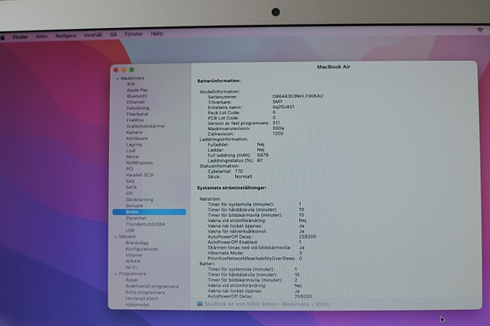Viewport: 490px width, 326px height.
Task: Select Brandvägg under Nätverk
Action: pos(137,243)
